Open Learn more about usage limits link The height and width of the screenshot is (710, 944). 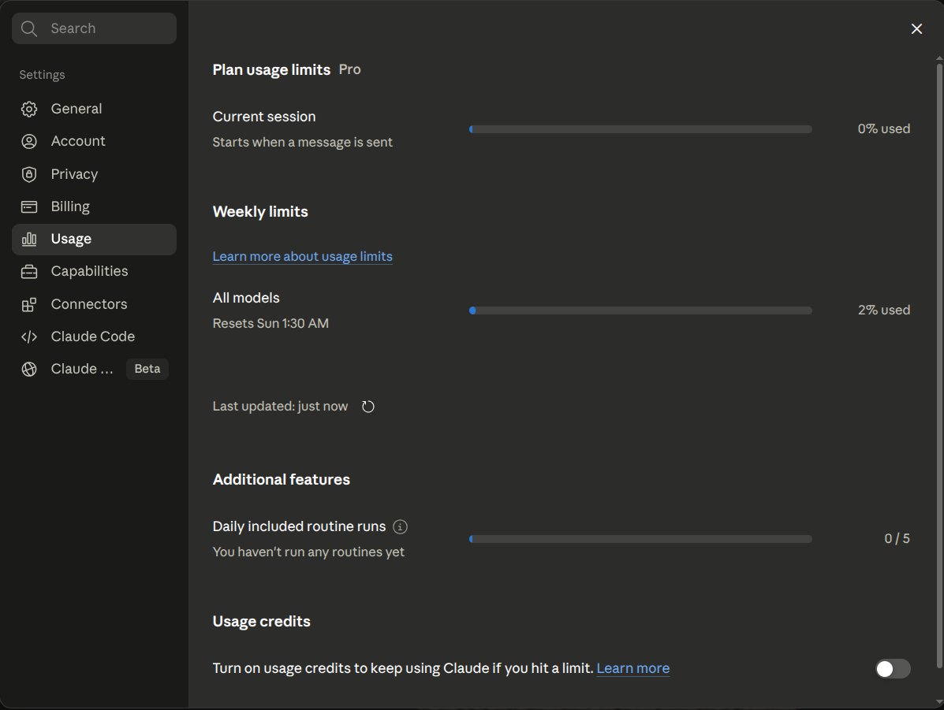coord(302,256)
